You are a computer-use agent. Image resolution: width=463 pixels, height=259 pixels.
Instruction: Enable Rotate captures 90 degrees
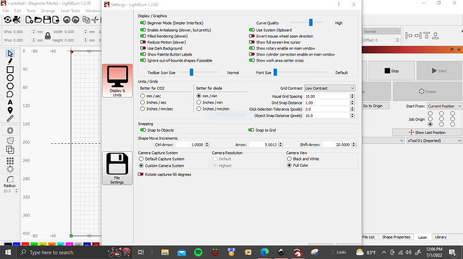pyautogui.click(x=140, y=175)
